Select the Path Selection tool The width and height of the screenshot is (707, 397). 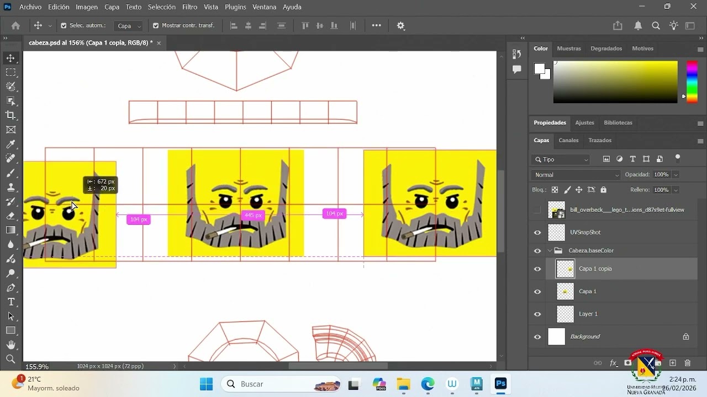[x=10, y=316]
